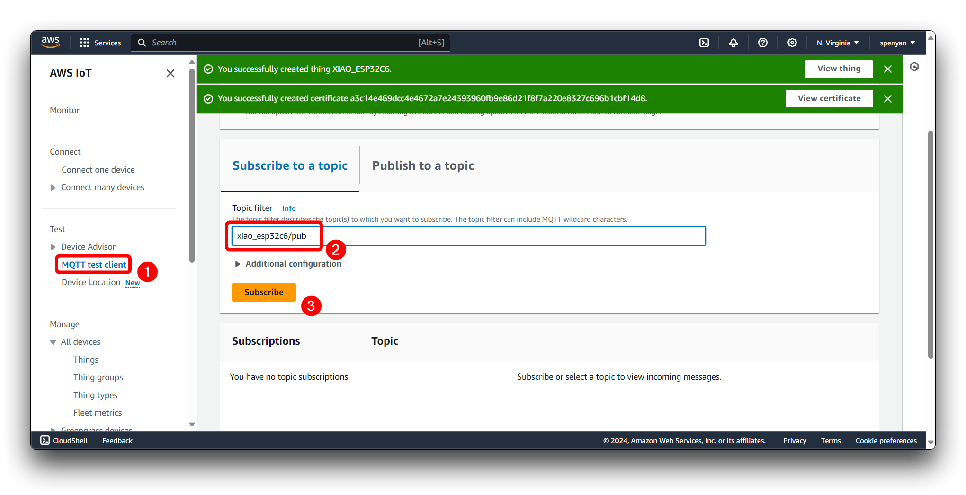
Task: Open the Info link beside Topic filter
Action: [289, 208]
